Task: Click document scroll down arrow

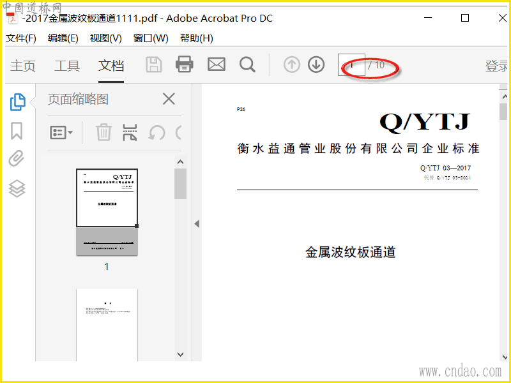Action: click(505, 357)
